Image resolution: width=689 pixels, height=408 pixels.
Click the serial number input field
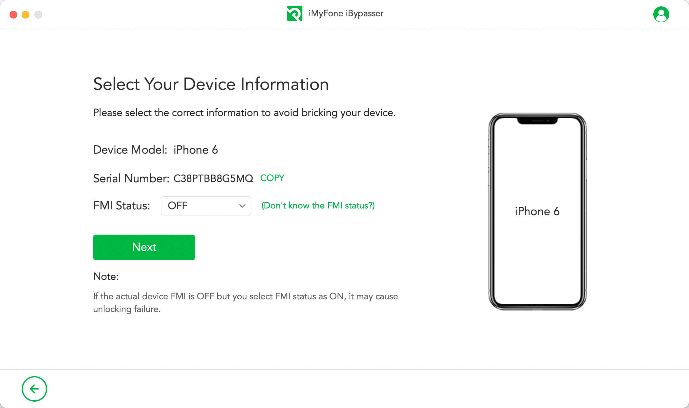point(213,178)
